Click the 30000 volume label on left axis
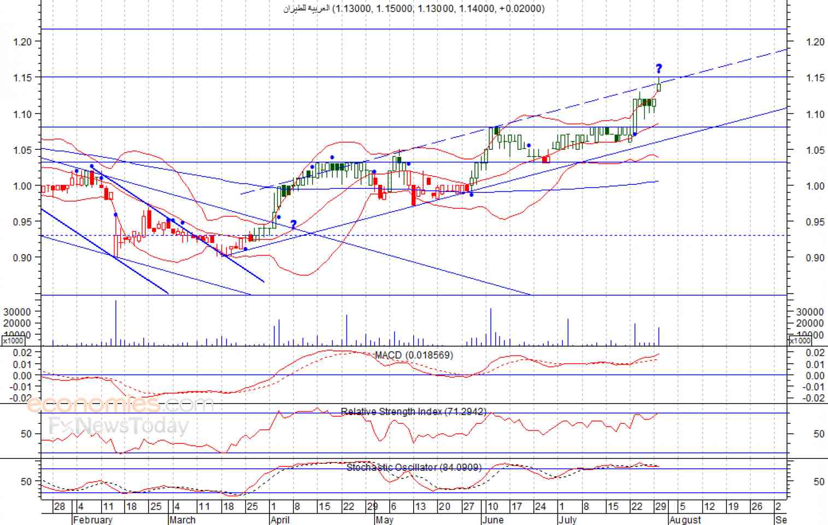 (17, 312)
